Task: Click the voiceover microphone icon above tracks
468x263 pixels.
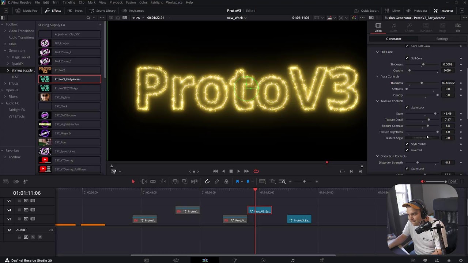Action: point(25,182)
